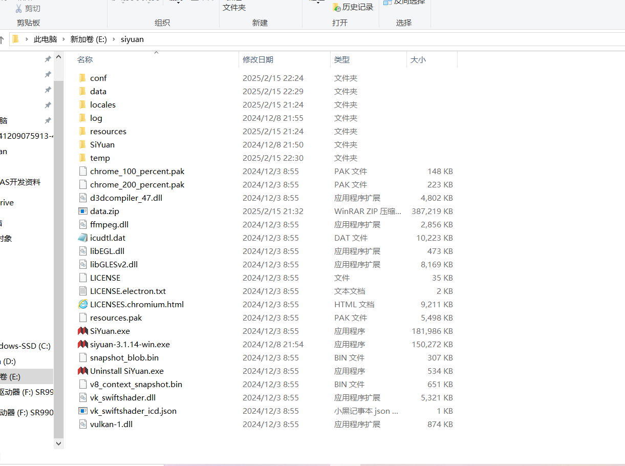Screen dimensions: 625x466
Task: Sort files by 大小 column header
Action: [x=418, y=59]
